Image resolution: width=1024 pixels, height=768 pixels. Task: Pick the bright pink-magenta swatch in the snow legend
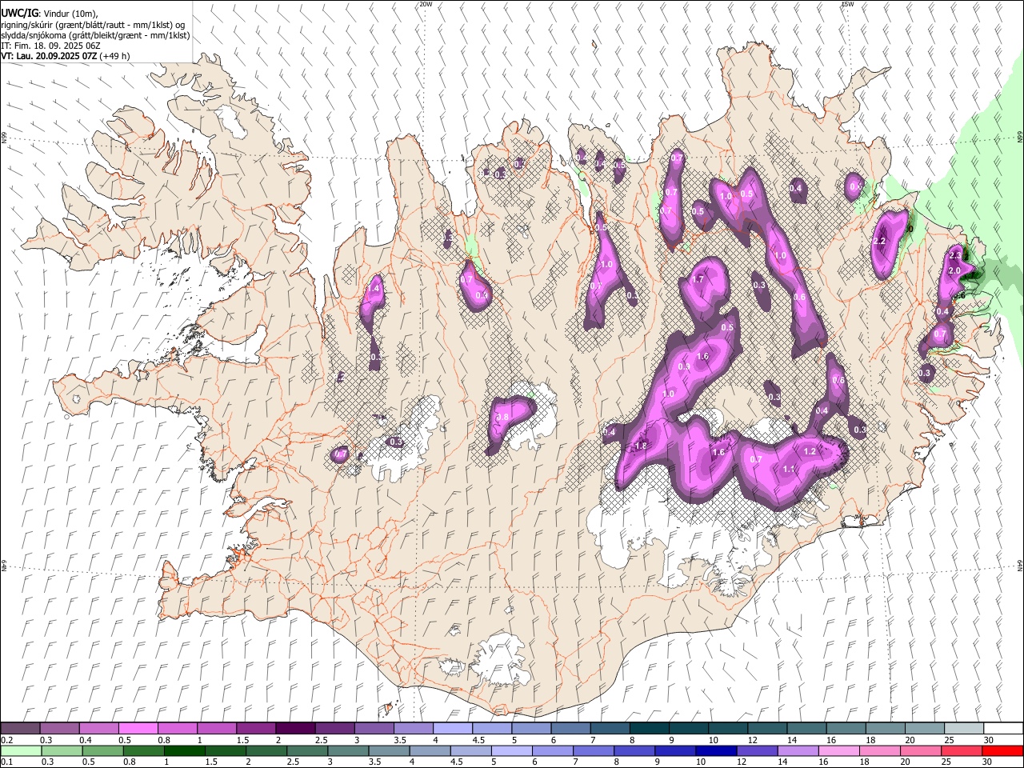point(138,729)
